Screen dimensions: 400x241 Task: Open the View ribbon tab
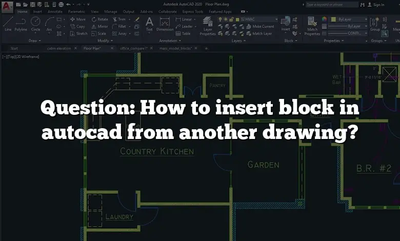[x=95, y=12]
